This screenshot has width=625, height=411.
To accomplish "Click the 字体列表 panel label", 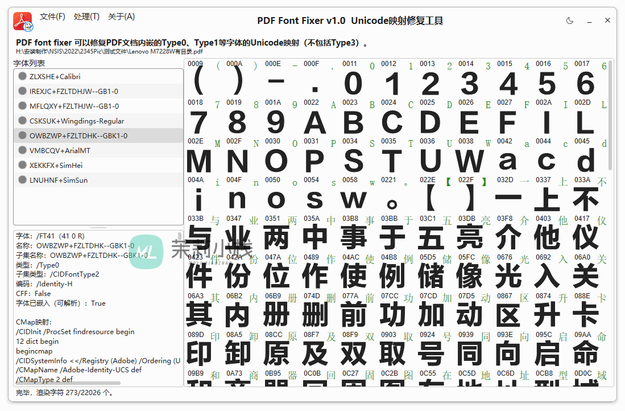I will tap(29, 63).
